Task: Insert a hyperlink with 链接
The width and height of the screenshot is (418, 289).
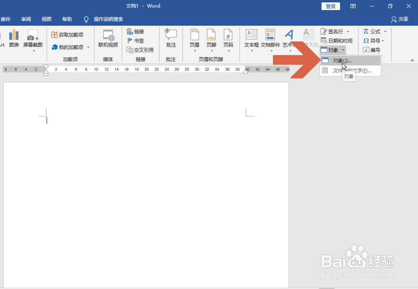Action: point(135,31)
